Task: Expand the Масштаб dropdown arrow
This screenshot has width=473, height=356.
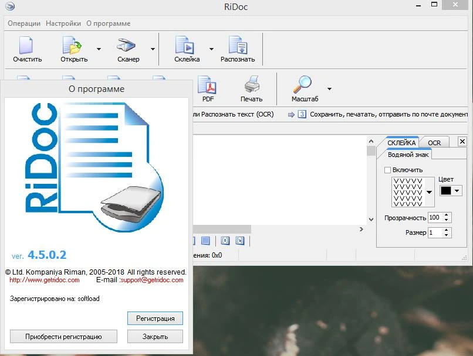Action: (329, 89)
